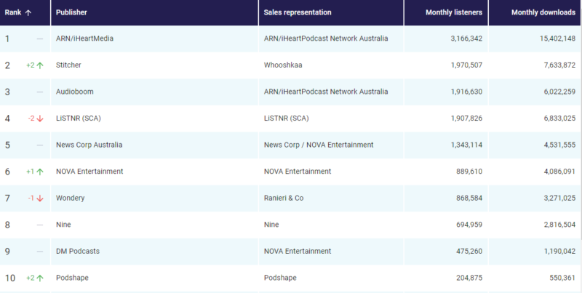The height and width of the screenshot is (293, 582).
Task: Click Whooshkaa in the sales representation column
Action: pos(282,65)
